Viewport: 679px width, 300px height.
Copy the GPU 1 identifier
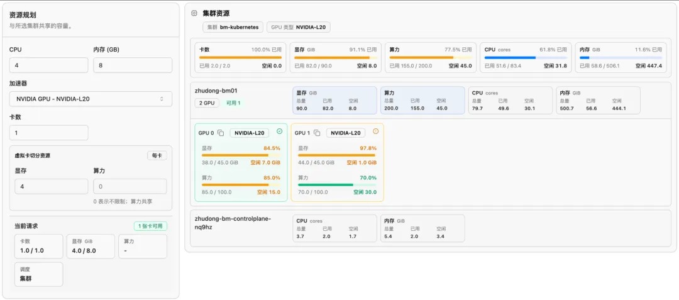(317, 133)
